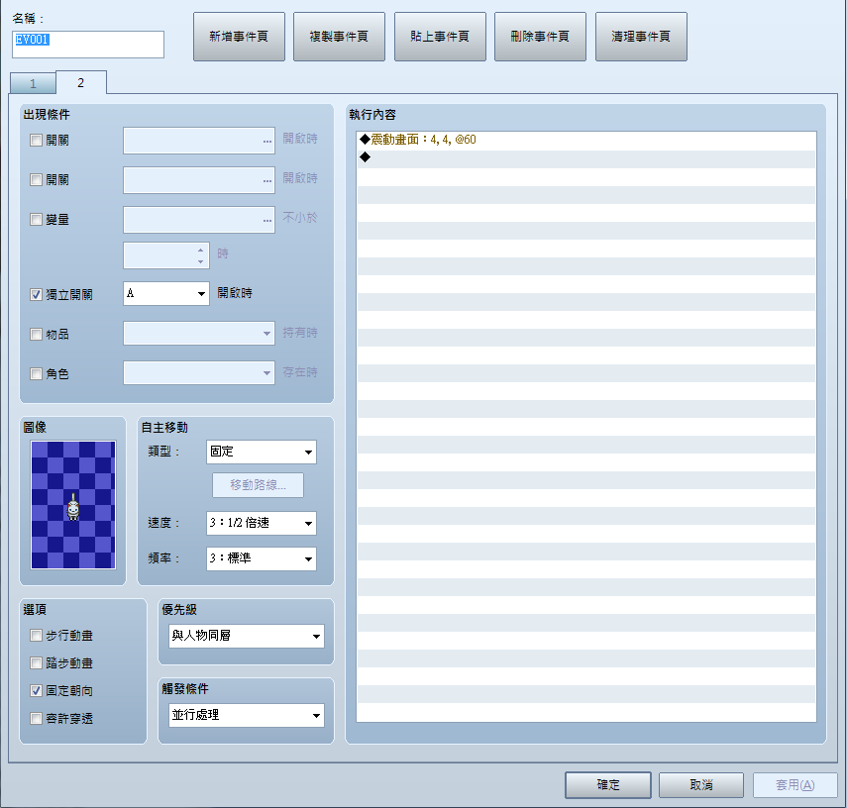Uncheck the 獨立開關 condition
Viewport: 847px width, 808px height.
tap(37, 295)
